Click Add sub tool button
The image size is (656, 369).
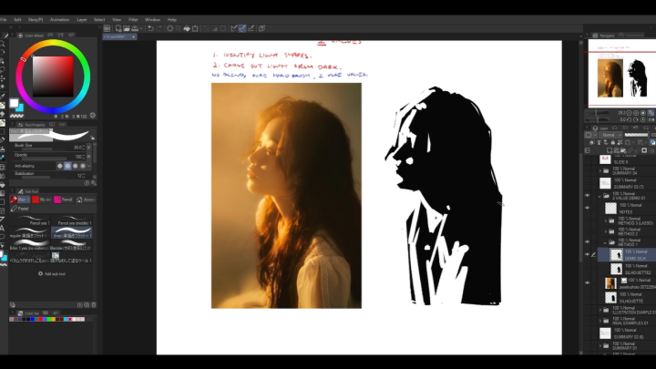[52, 273]
